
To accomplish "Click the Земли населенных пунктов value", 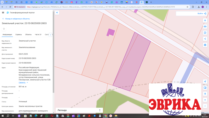I will pyautogui.click(x=31, y=106).
